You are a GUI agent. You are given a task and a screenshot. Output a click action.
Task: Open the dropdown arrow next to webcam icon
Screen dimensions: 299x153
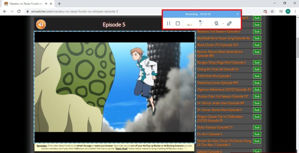[223, 23]
